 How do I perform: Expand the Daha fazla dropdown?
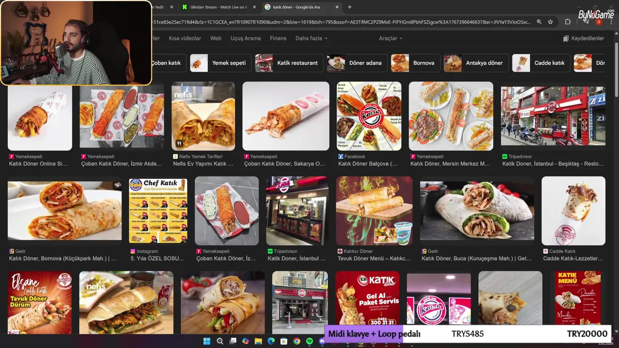[x=311, y=38]
